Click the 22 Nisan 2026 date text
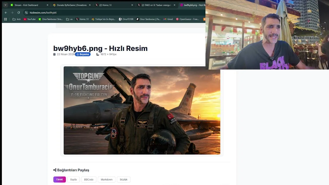 tap(66, 54)
